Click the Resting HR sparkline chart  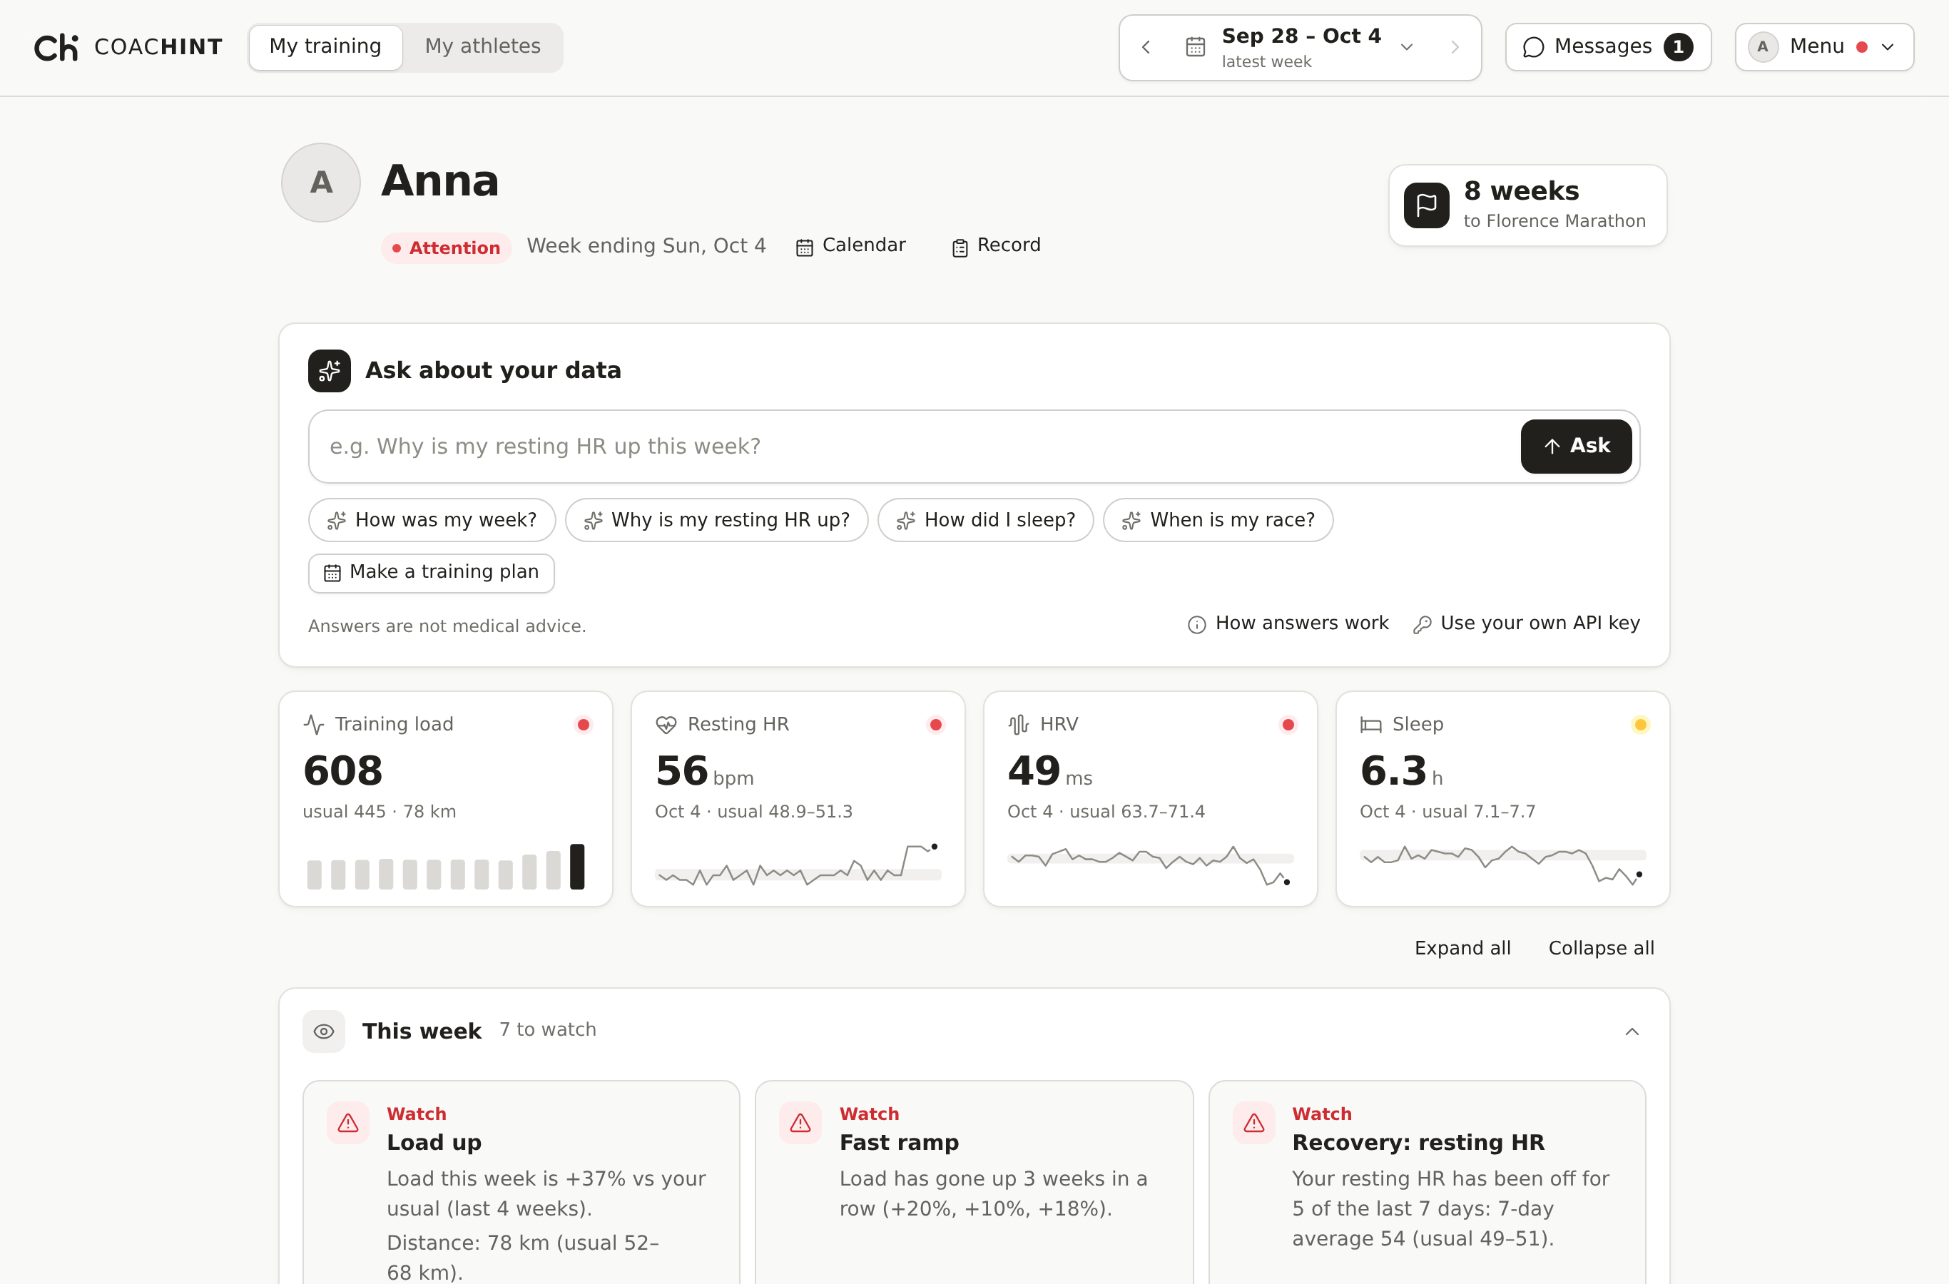798,865
